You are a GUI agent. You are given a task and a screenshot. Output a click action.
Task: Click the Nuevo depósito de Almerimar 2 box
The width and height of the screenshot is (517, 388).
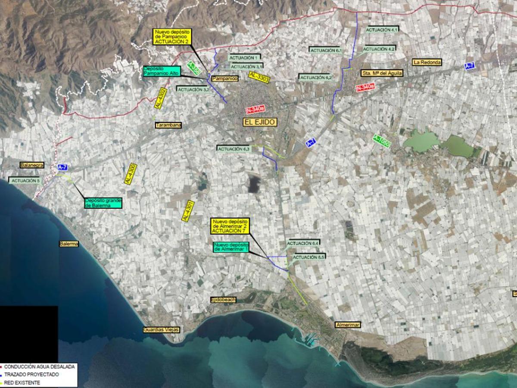click(x=229, y=226)
